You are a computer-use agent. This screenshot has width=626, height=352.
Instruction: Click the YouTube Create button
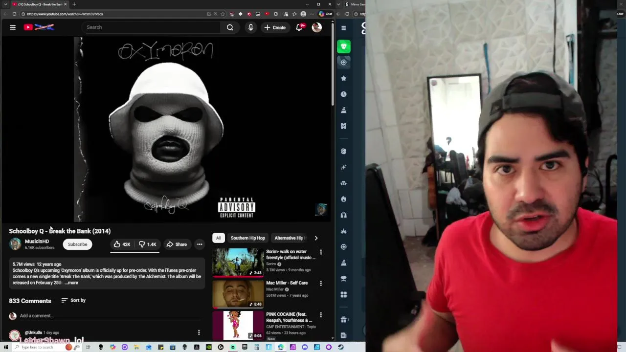[x=275, y=27]
